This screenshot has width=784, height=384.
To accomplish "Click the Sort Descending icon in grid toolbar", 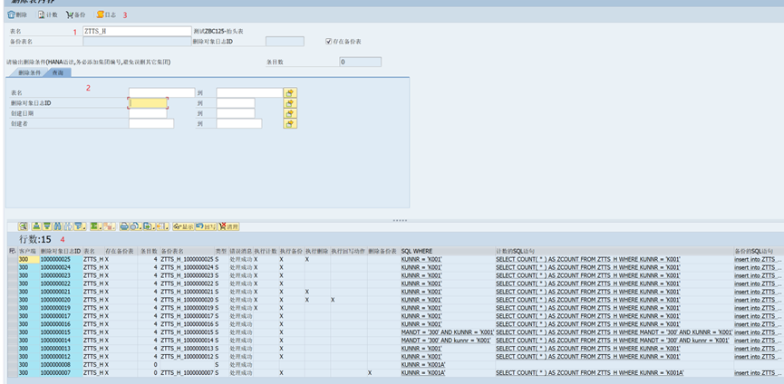I will click(x=46, y=226).
